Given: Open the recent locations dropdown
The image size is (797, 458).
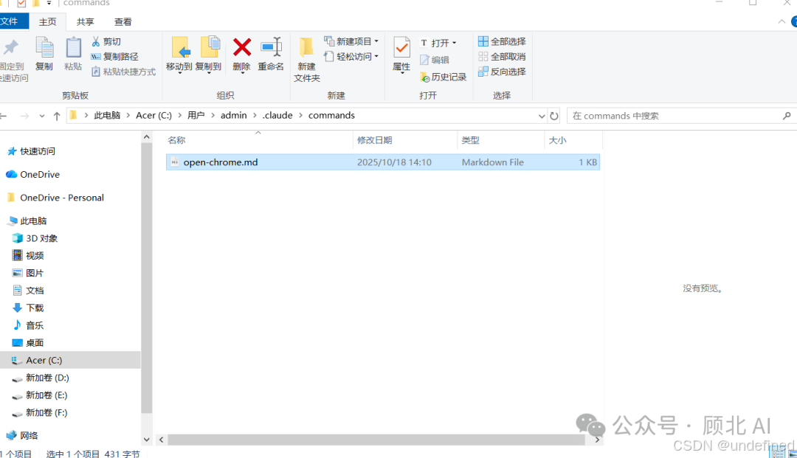Looking at the screenshot, I should coord(41,117).
